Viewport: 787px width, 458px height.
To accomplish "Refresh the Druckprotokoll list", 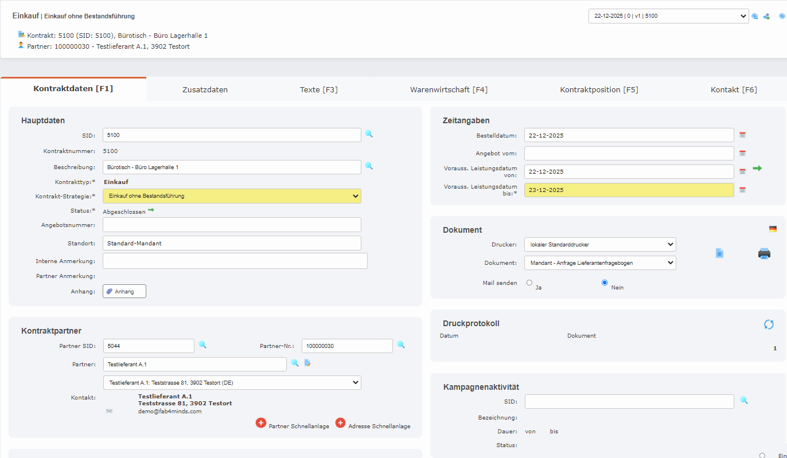I will pos(769,324).
